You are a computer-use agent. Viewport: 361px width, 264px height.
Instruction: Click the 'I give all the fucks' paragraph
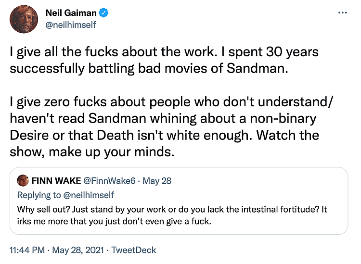164,60
